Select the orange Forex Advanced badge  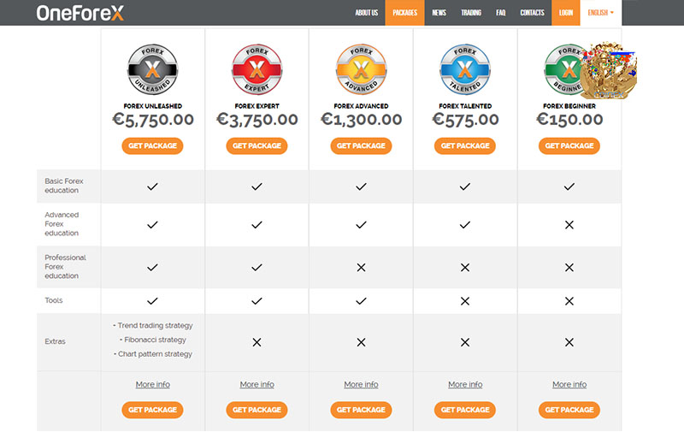361,69
